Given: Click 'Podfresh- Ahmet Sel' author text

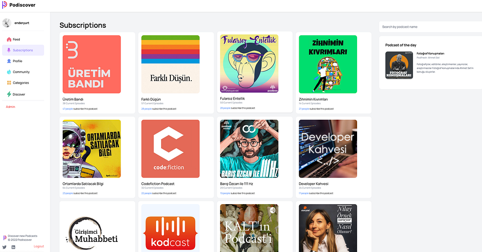Looking at the screenshot, I should click(428, 58).
